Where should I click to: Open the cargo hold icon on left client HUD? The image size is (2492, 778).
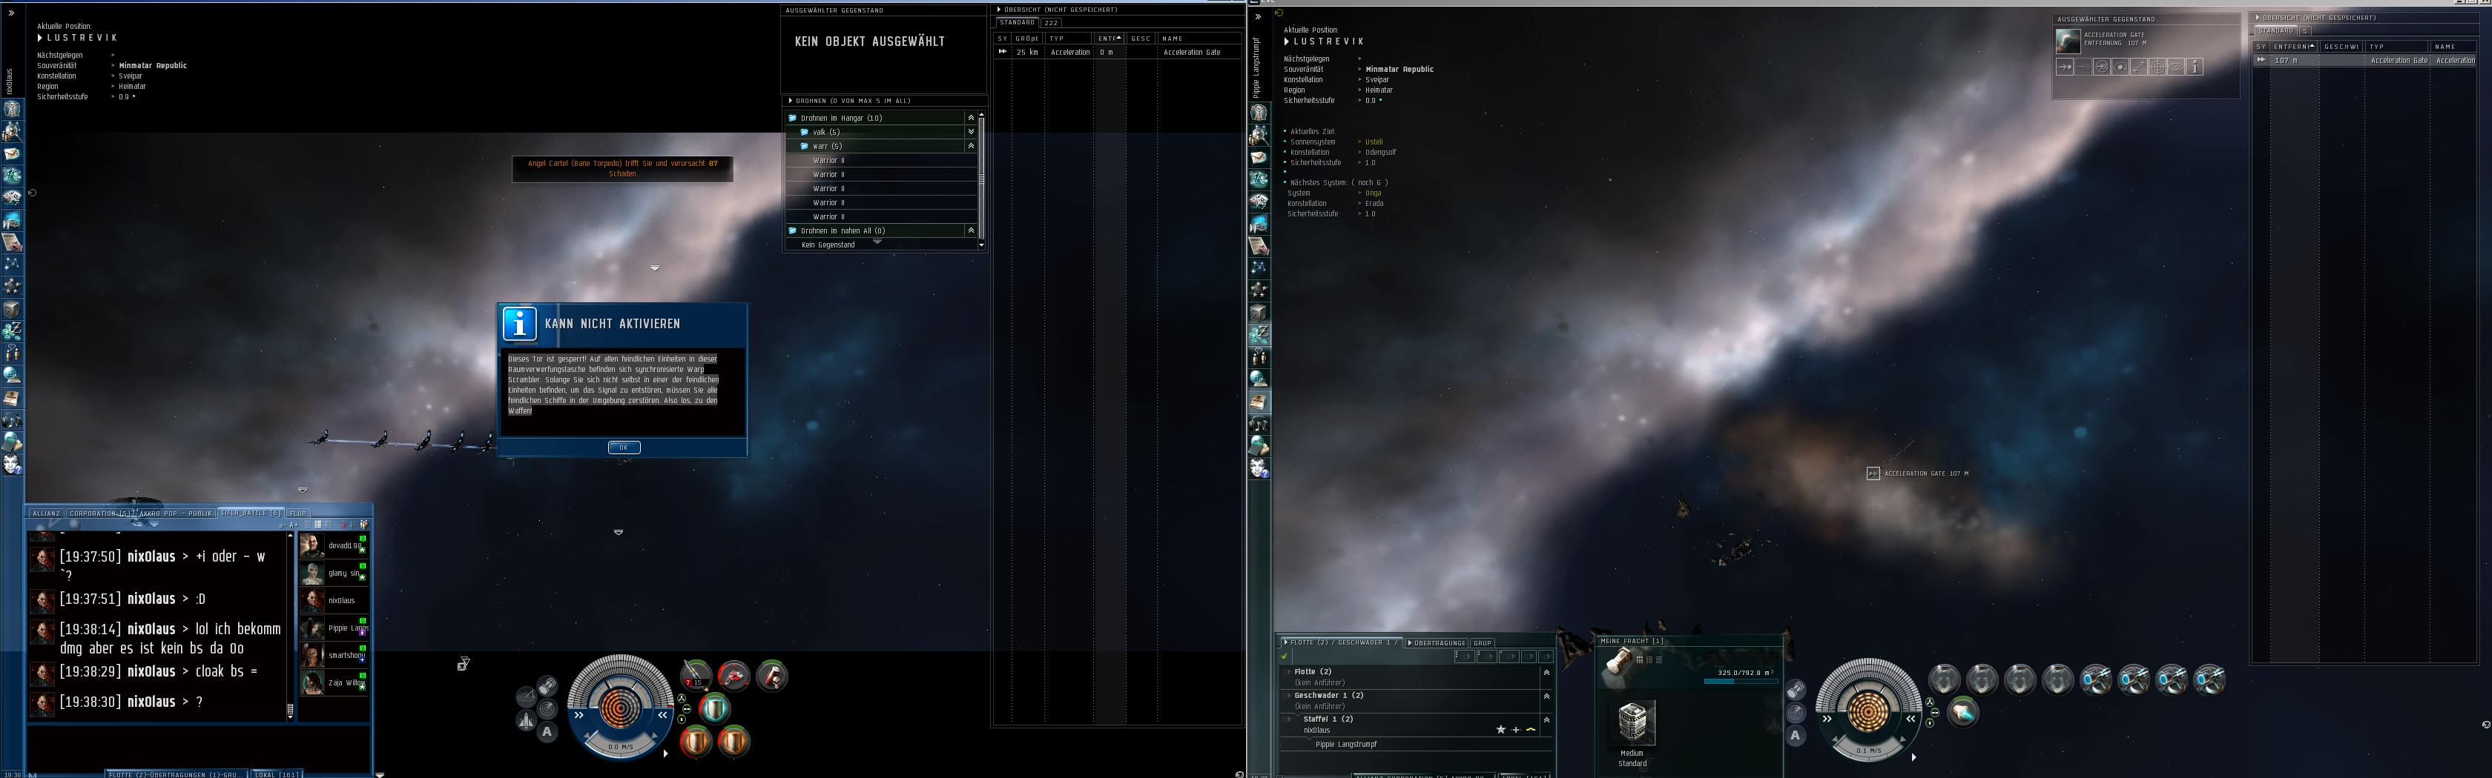coord(547,685)
